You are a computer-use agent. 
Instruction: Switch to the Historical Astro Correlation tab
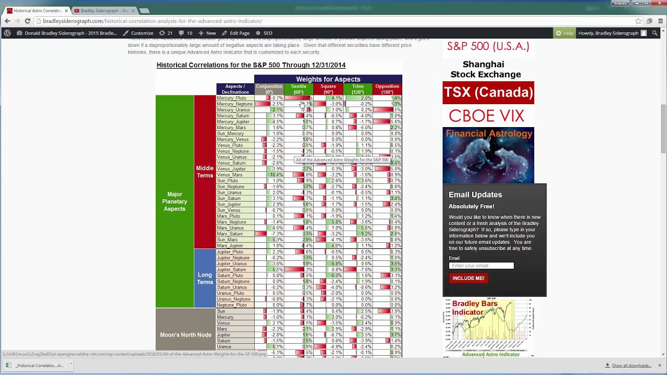[38, 10]
